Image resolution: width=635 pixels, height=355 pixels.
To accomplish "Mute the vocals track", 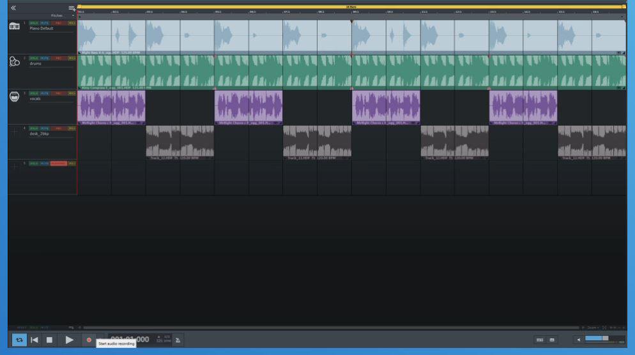I will [44, 93].
